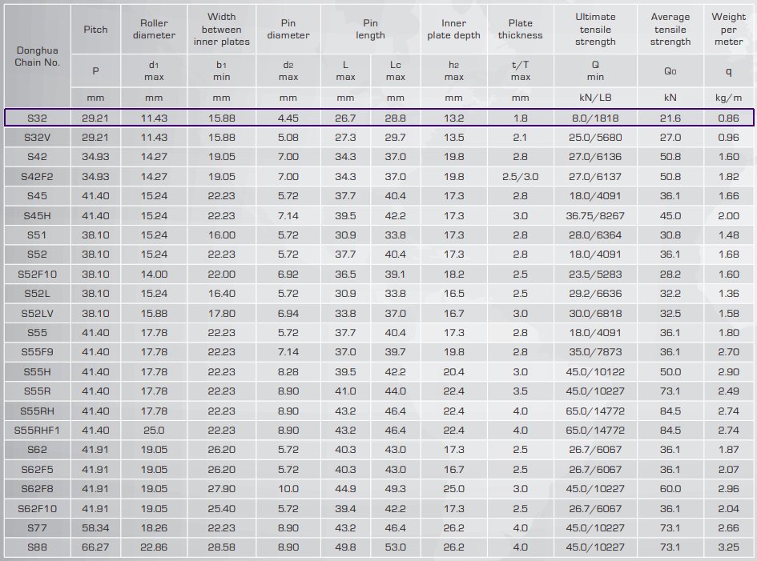Click the 8.0/1818 tensile strength value

click(595, 118)
